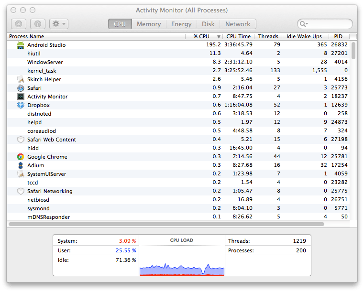
Task: Switch to the Network tab
Action: (238, 24)
